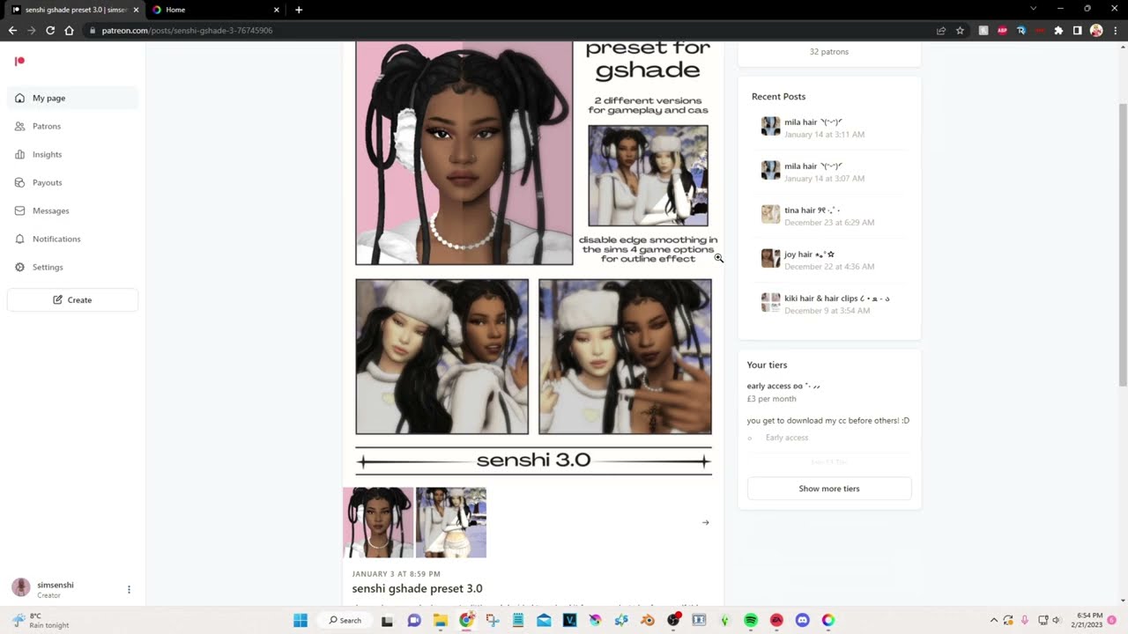Screen dimensions: 1128x634
Task: Open the Notepad taskbar icon
Action: (518, 620)
